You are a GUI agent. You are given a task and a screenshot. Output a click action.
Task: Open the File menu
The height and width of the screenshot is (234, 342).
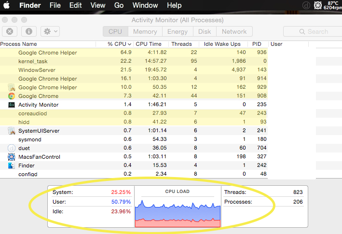(55, 5)
